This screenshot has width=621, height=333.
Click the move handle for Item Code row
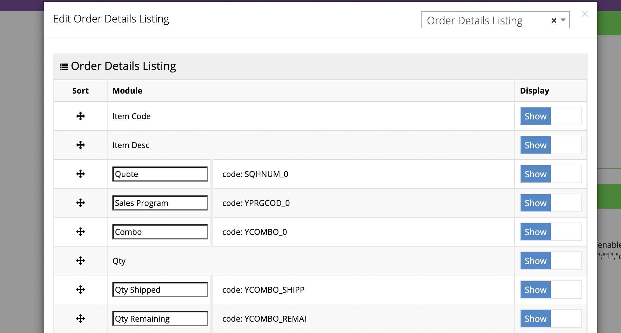click(x=80, y=116)
